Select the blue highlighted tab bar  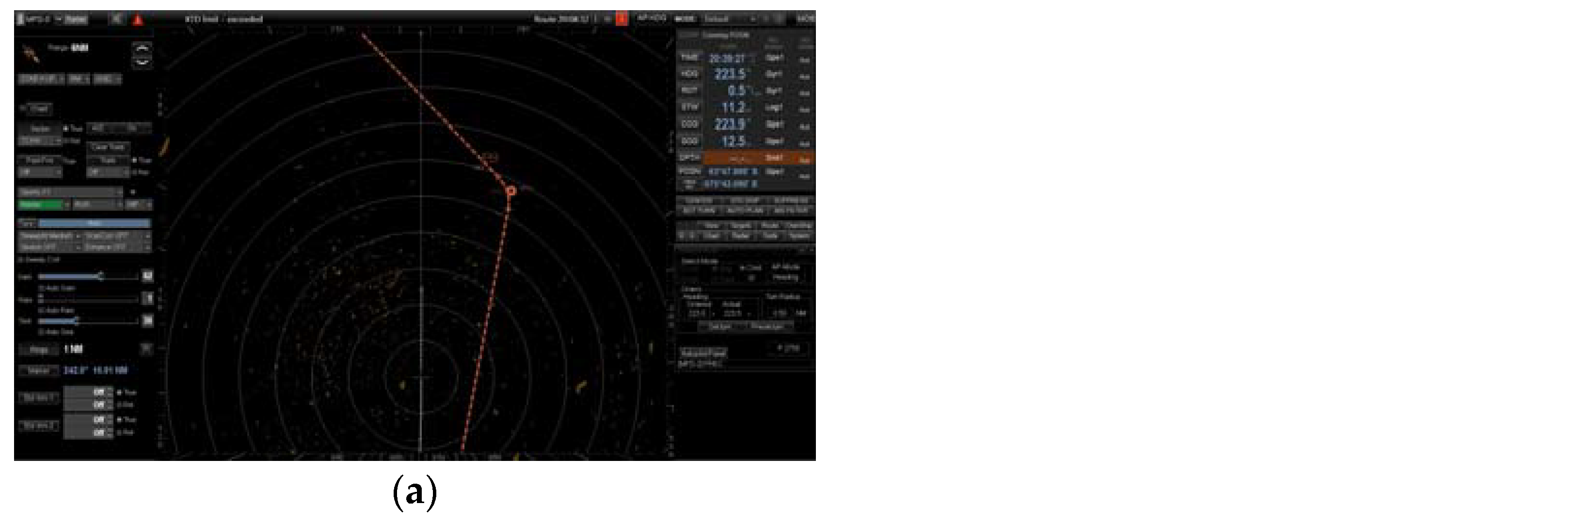click(x=95, y=223)
